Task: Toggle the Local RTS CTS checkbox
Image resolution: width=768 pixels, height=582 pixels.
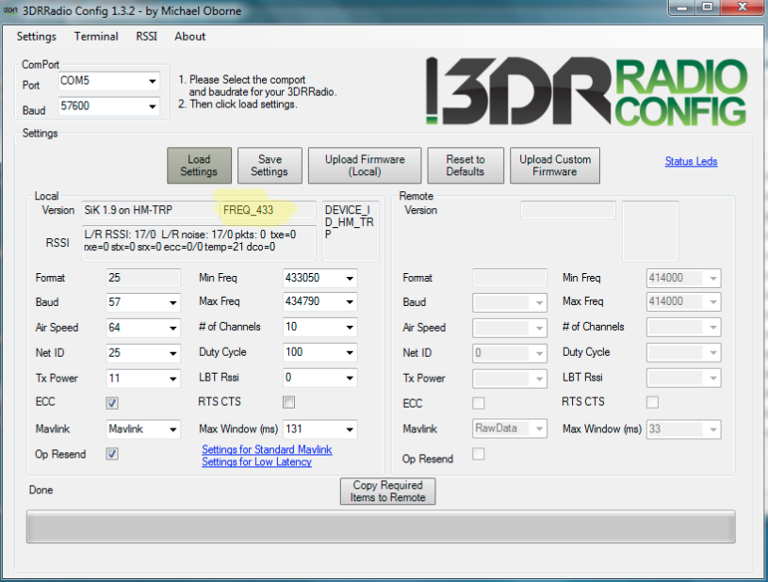Action: (x=289, y=402)
